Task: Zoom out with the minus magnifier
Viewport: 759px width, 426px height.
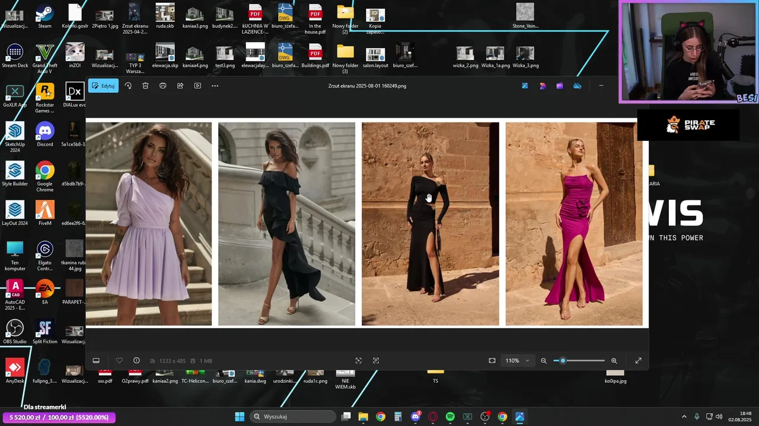Action: (x=544, y=361)
